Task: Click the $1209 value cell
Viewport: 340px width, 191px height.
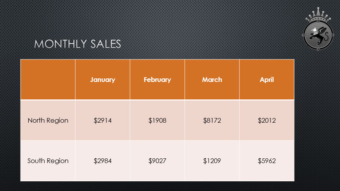Action: 212,161
